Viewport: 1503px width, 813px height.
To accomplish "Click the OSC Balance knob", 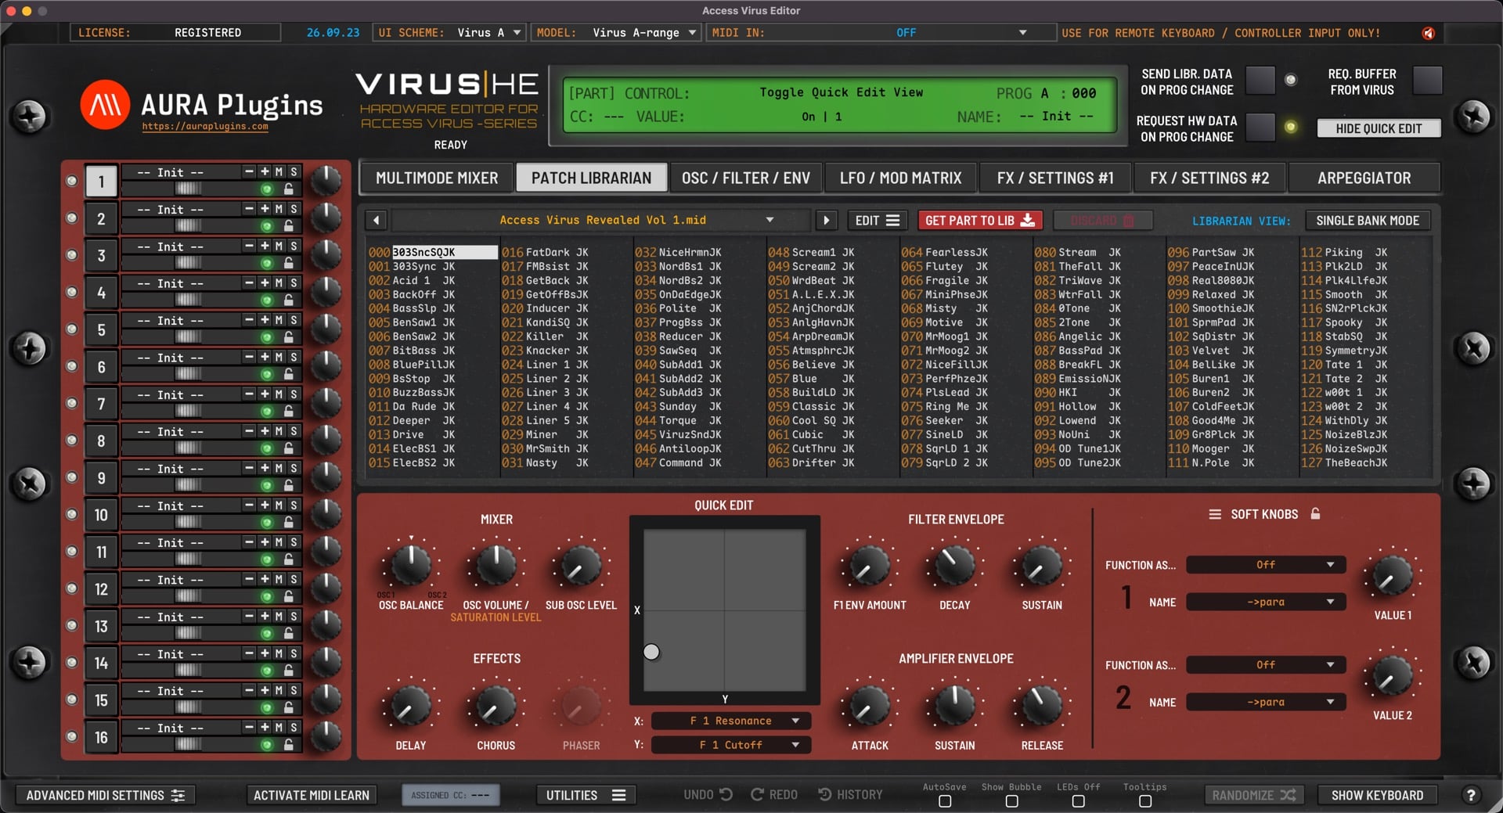I will (x=410, y=565).
